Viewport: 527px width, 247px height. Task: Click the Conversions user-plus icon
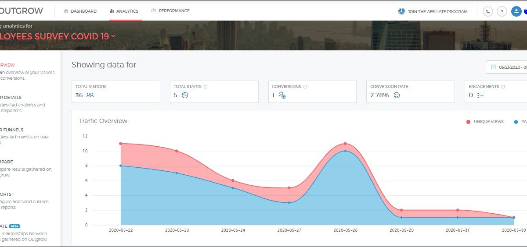point(282,95)
